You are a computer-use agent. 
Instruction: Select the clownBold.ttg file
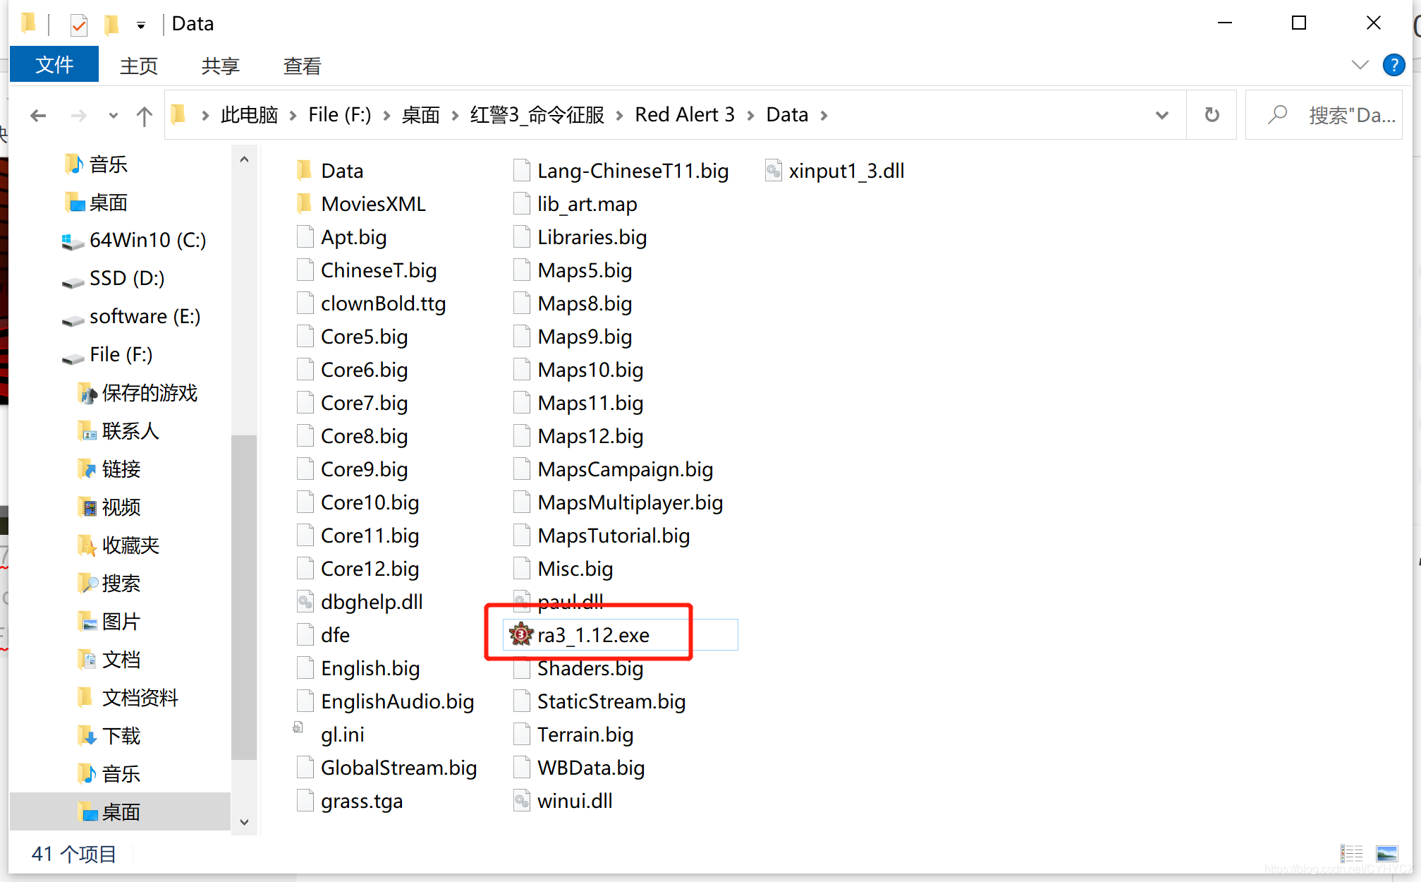click(x=372, y=303)
